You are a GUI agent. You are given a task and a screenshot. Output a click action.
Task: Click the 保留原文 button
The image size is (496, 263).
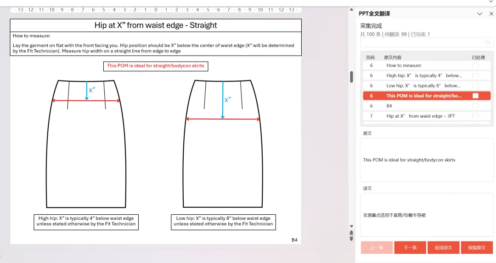tap(477, 247)
